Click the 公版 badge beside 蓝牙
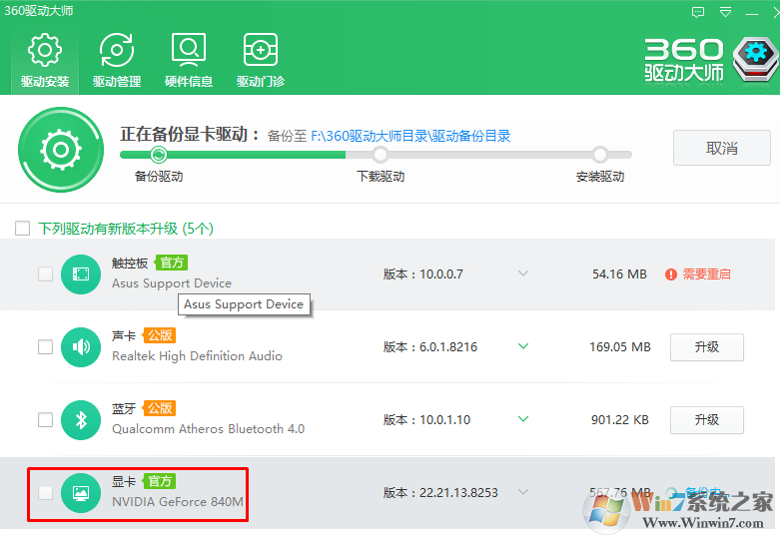 point(160,408)
